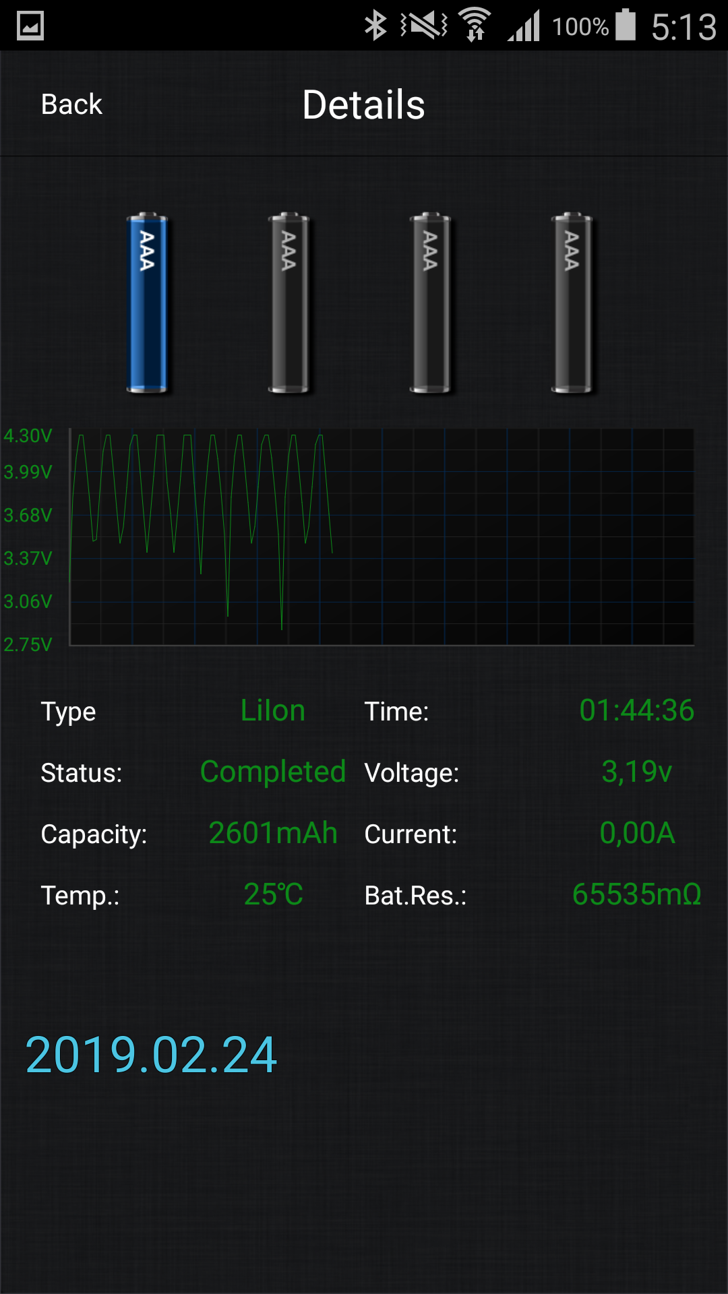Tap the Wi-Fi status icon
The height and width of the screenshot is (1294, 728).
point(475,26)
